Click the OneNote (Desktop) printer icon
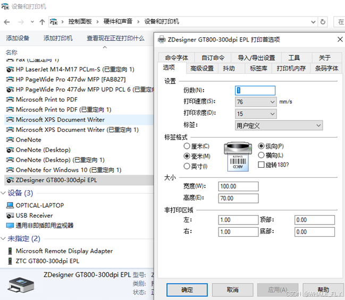Screen dimensions: 345x300 point(10,150)
